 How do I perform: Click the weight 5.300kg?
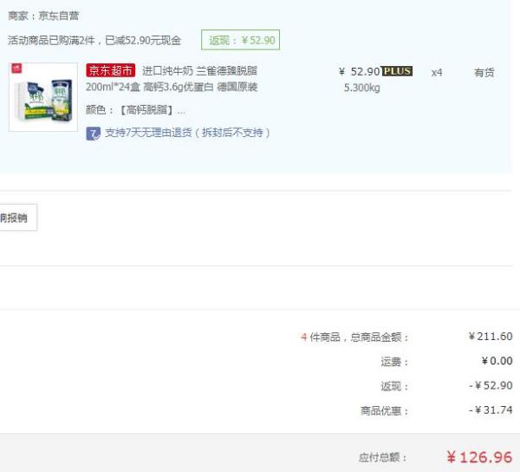pos(361,88)
